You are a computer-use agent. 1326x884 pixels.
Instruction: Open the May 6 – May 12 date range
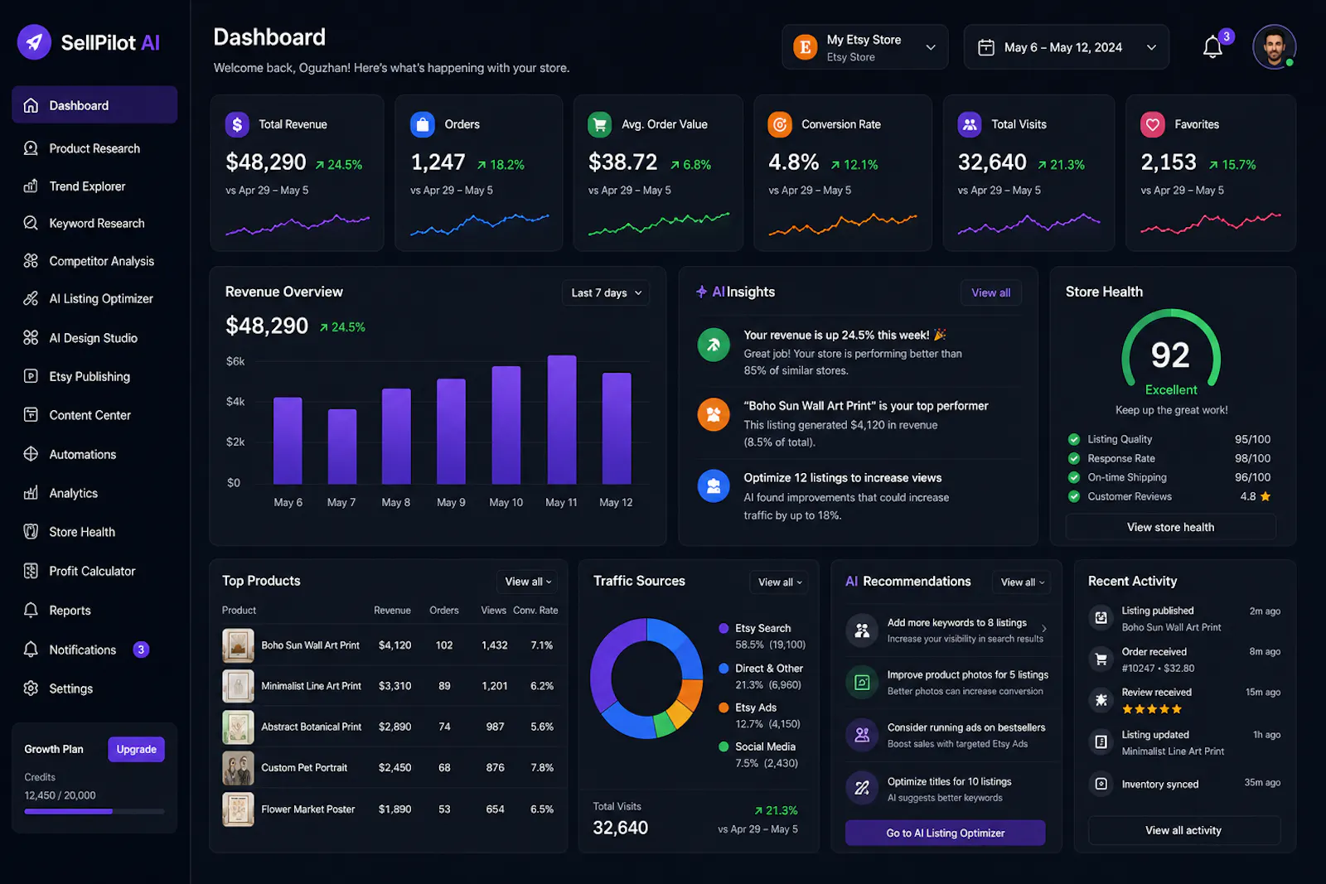tap(1067, 47)
